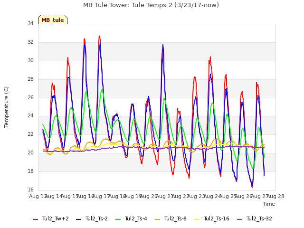Click the 24 y-axis tick label
Screen dimensions: 304x228
30,116
